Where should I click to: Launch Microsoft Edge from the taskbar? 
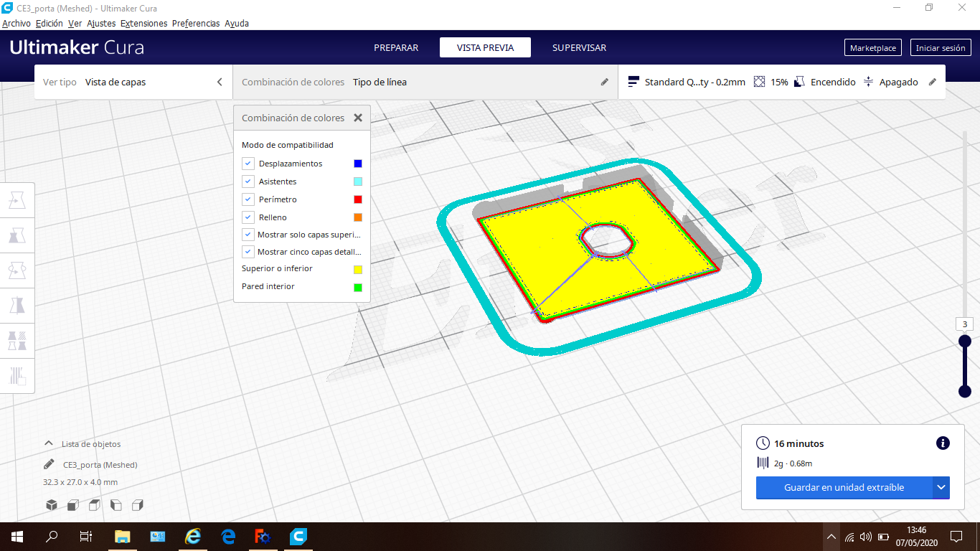pyautogui.click(x=228, y=536)
